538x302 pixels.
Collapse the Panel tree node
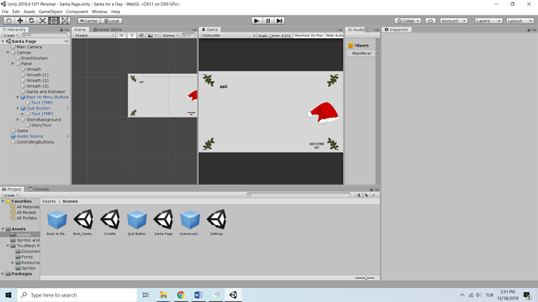(12, 64)
